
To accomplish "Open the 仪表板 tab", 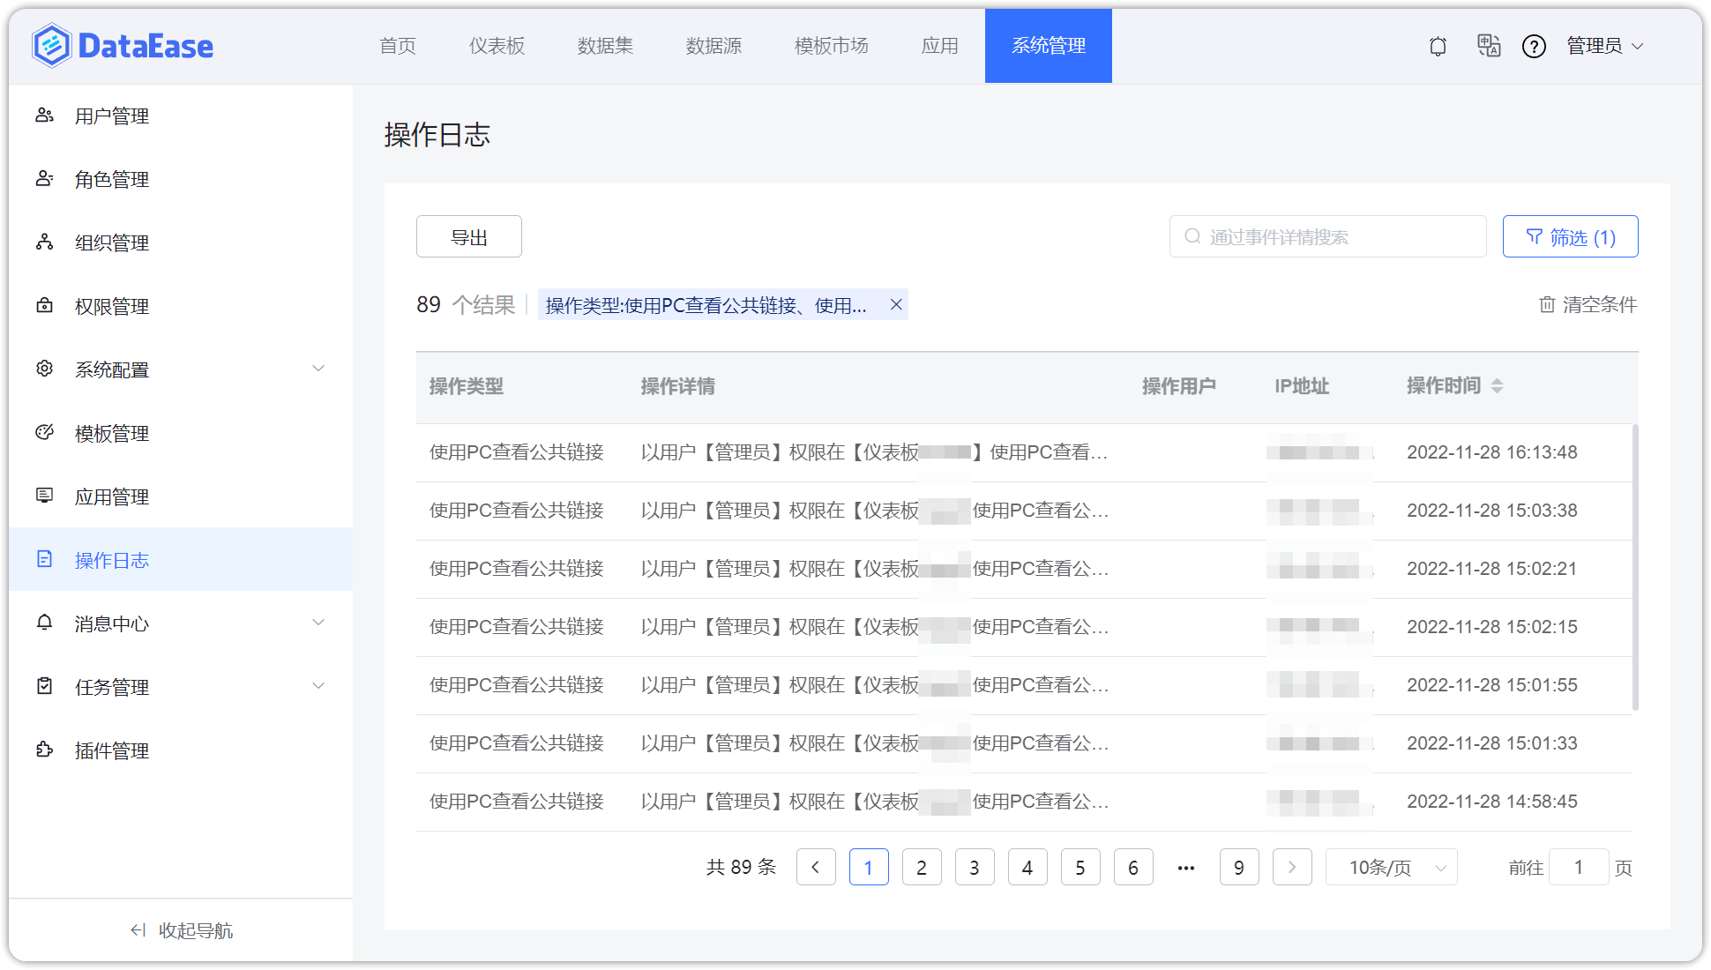I will coord(497,46).
